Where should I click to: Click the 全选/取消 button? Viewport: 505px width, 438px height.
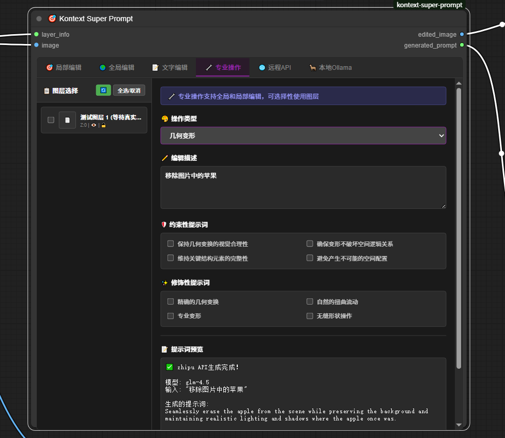[x=129, y=90]
